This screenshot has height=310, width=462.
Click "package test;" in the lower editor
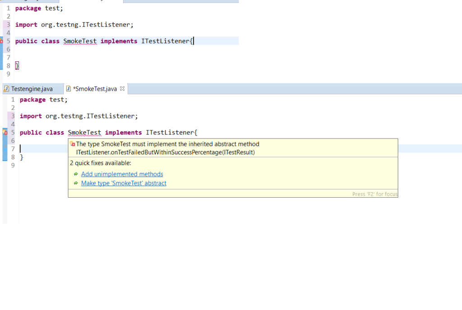tap(44, 100)
